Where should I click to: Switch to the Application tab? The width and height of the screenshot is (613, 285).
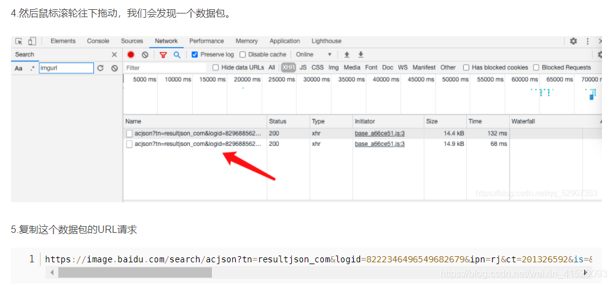coord(284,41)
